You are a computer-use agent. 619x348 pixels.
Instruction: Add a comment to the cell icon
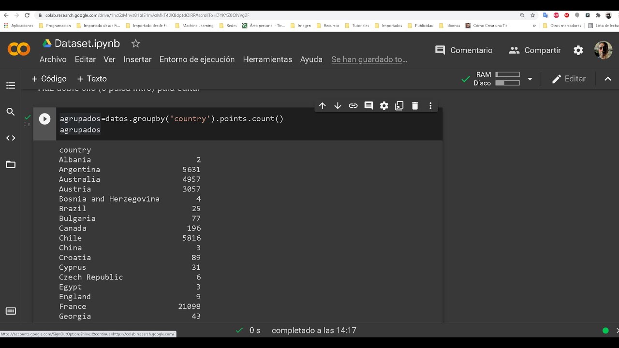368,105
